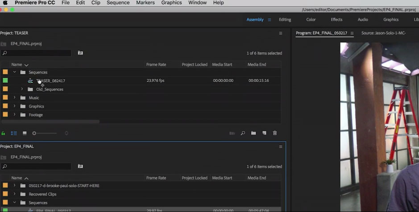This screenshot has height=212, width=419.
Task: Click the orange label of Music bin
Action: click(5, 98)
